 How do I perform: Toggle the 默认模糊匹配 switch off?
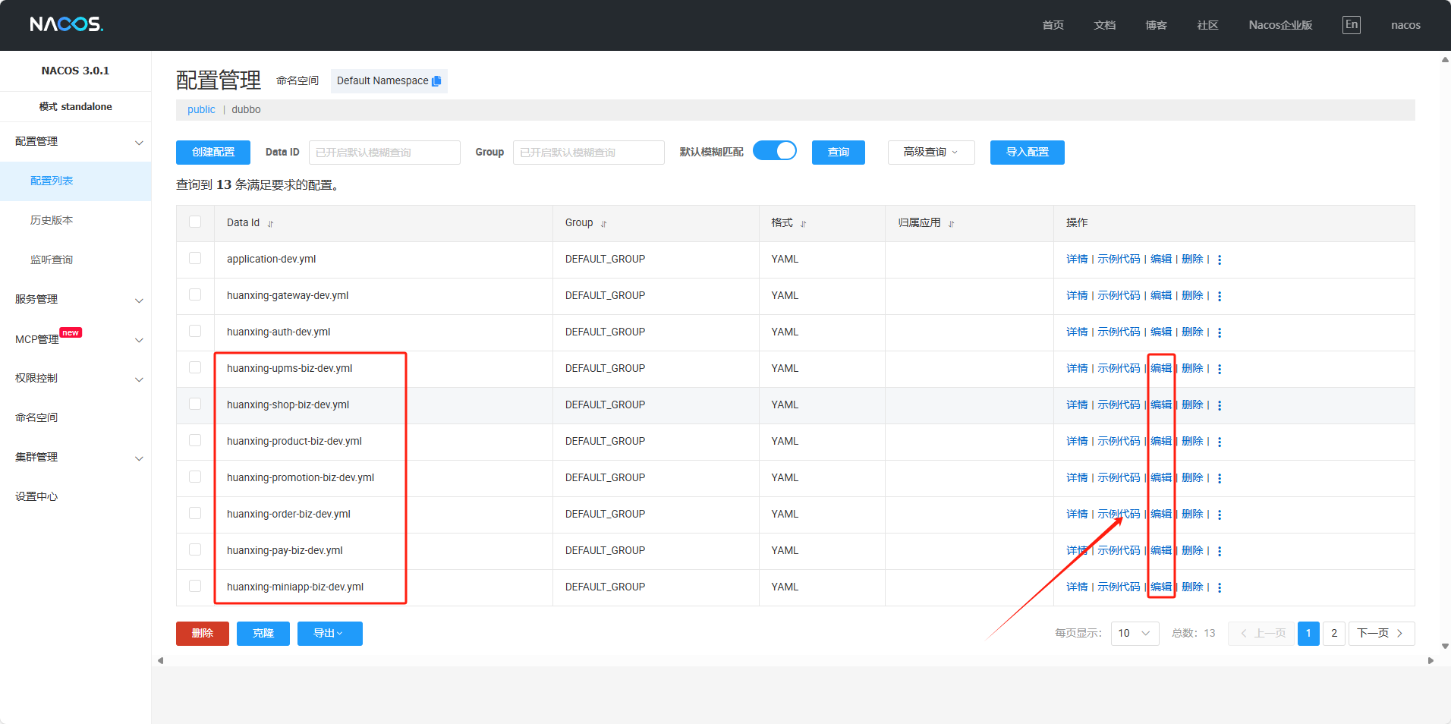775,151
